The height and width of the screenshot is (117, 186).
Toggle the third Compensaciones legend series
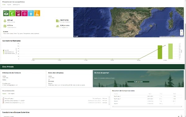[x=9, y=54]
